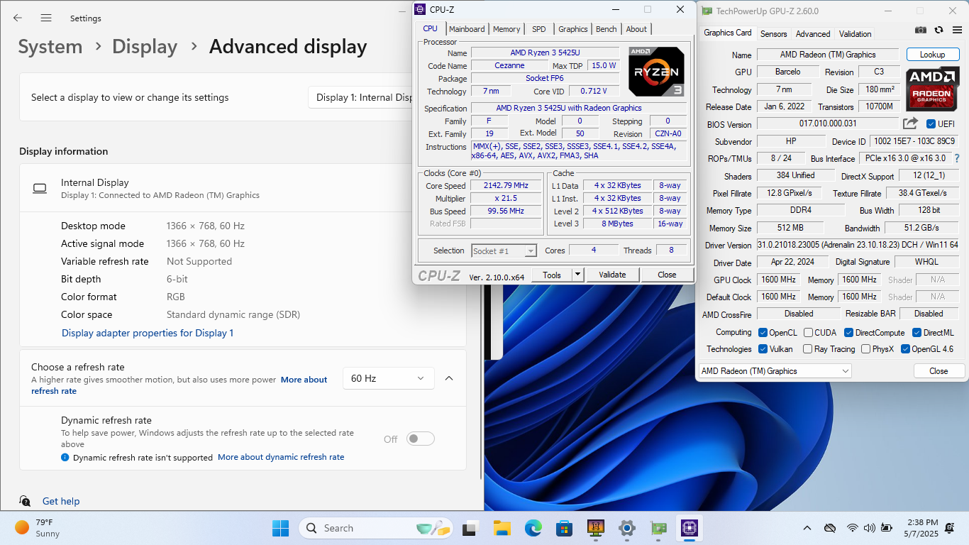
Task: Click the GPU-Z title bar app icon
Action: [x=708, y=11]
